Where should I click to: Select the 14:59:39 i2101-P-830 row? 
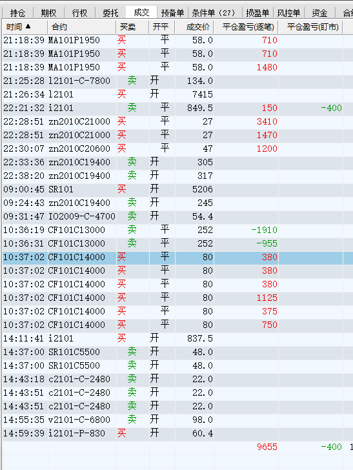tap(177, 433)
